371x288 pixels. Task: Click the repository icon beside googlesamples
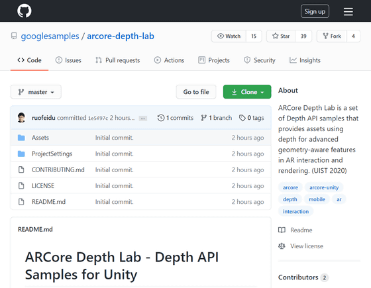tap(14, 36)
